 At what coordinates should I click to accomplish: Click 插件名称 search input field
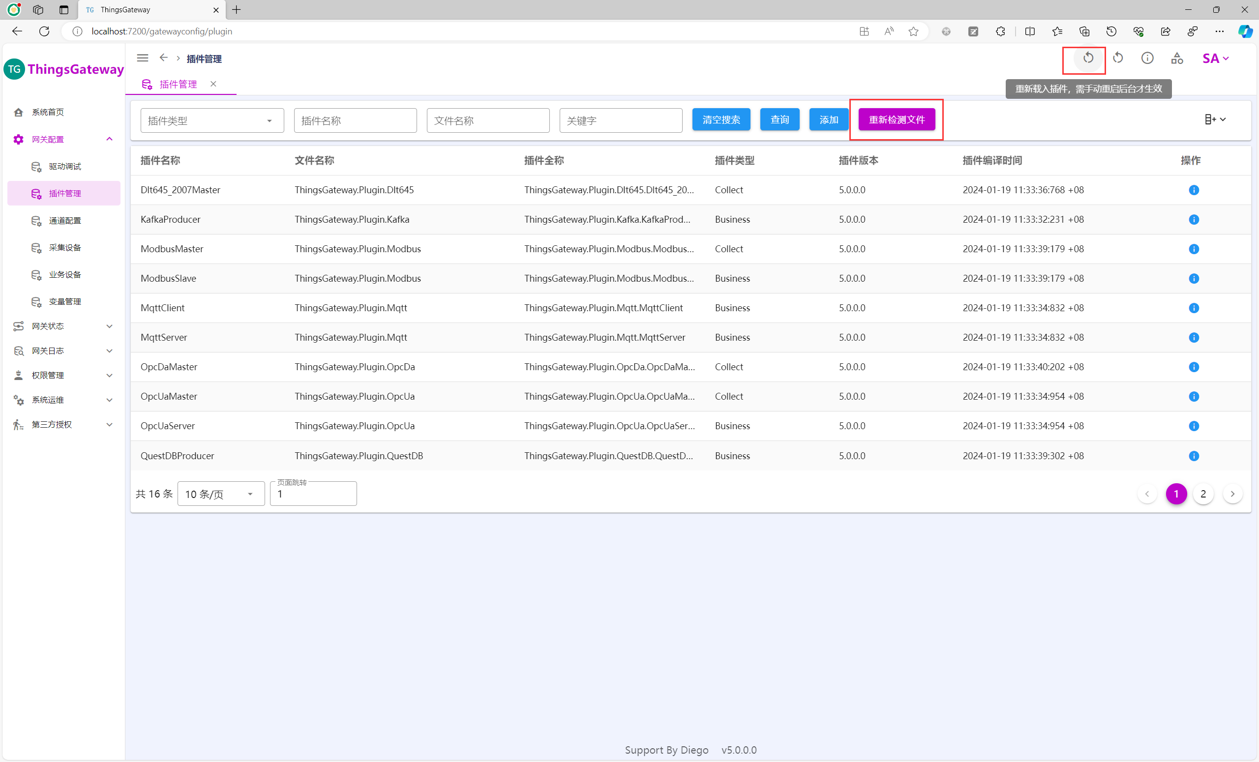point(355,120)
